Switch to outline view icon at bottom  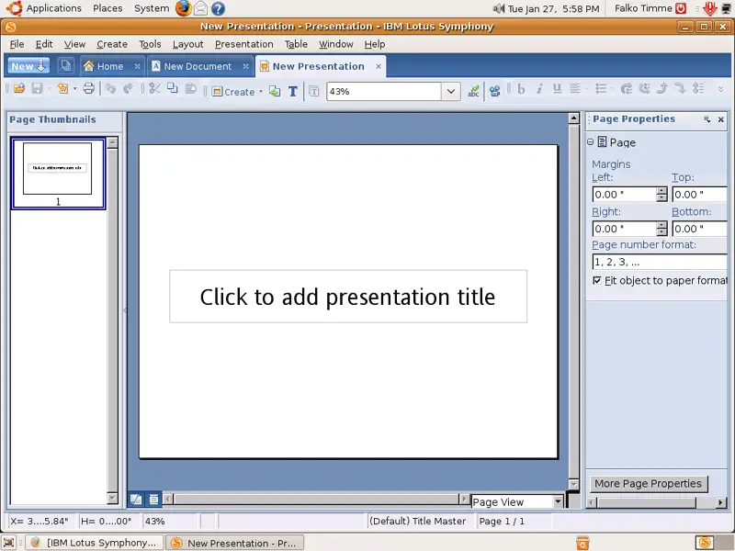pos(153,500)
